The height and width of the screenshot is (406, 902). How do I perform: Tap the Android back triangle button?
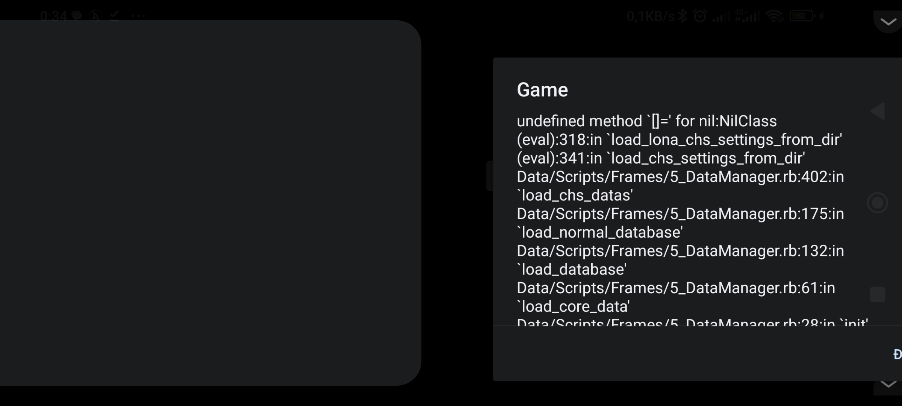tap(878, 111)
